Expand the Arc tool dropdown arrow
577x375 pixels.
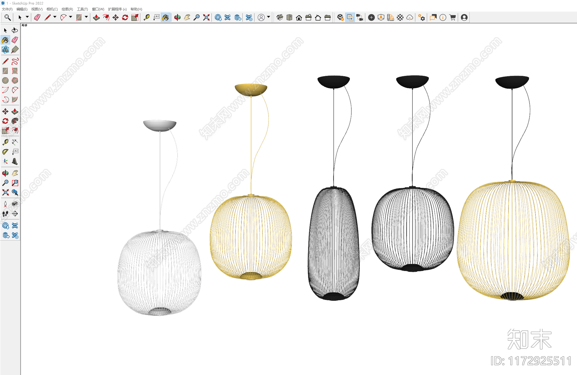click(71, 17)
